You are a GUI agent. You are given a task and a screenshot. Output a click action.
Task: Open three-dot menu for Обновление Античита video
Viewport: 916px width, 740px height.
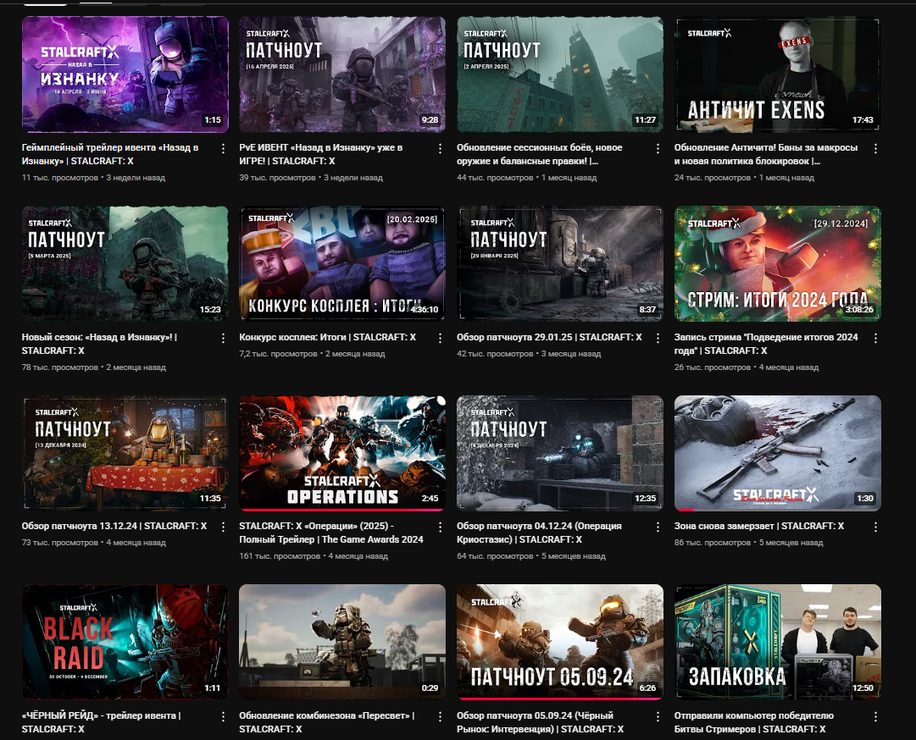click(x=875, y=149)
